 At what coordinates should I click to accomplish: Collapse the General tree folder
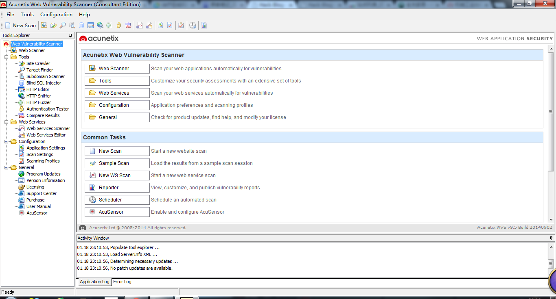point(7,167)
